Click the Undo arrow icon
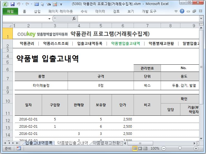This screenshot has height=154, width=206. [x=18, y=4]
